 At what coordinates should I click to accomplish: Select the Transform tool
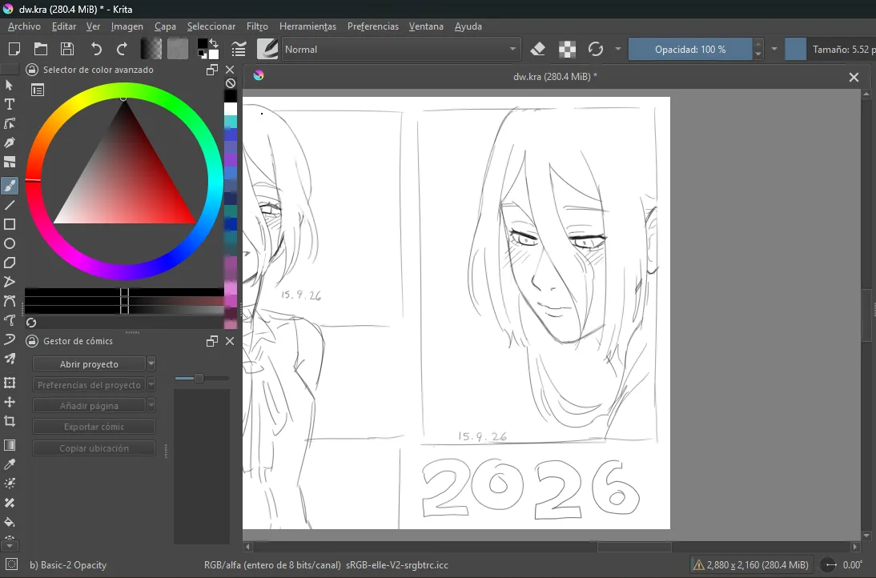10,383
